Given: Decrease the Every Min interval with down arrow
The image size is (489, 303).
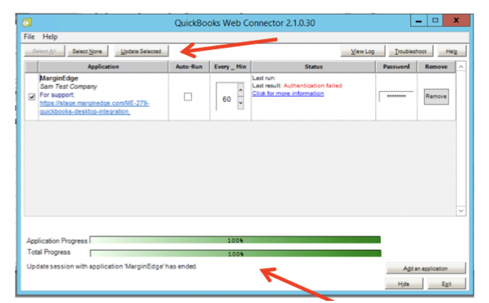Looking at the screenshot, I should coord(240,103).
